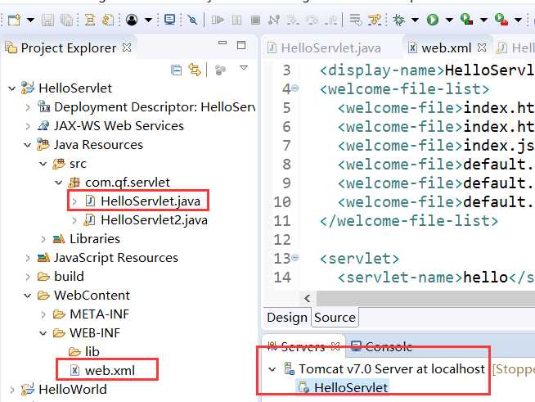This screenshot has width=535, height=402.
Task: Expand the build folder
Action: click(28, 277)
